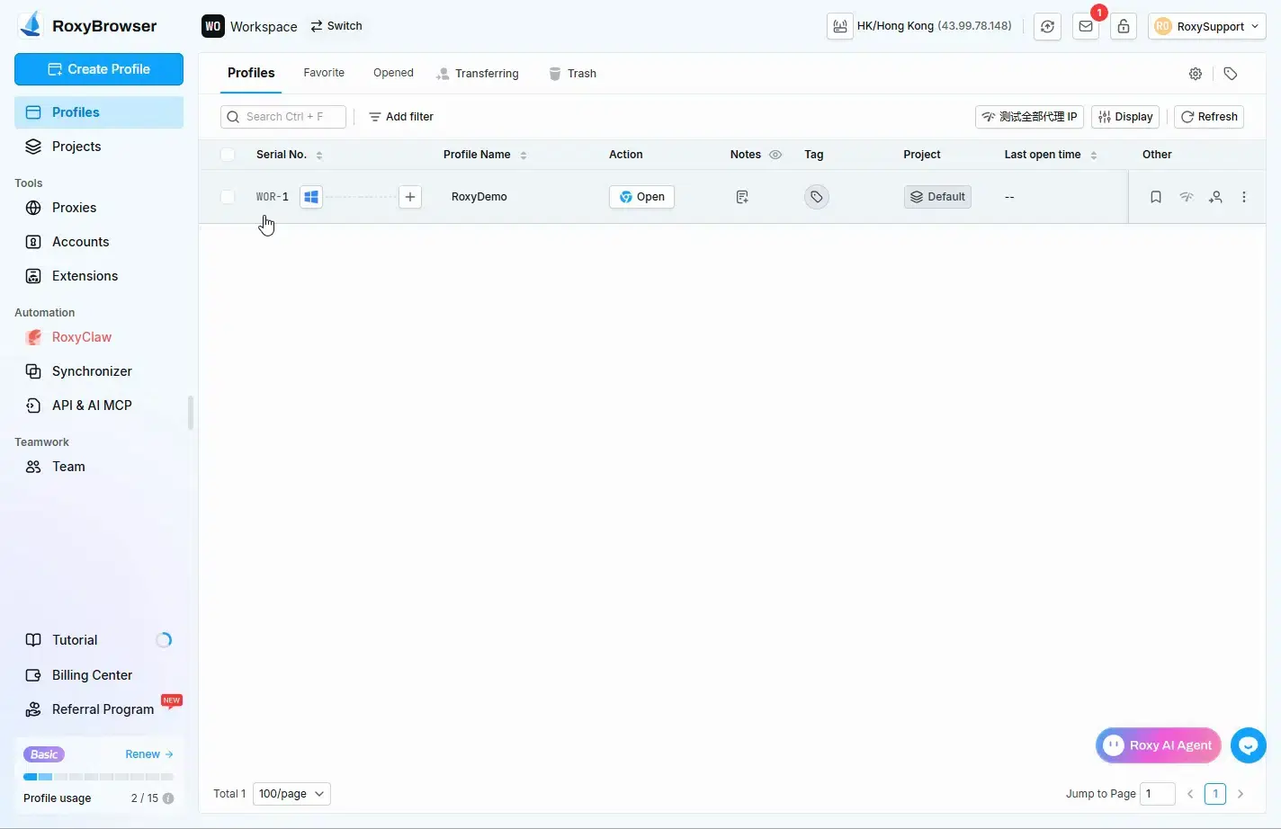Check the select-all checkbox in header
This screenshot has width=1281, height=829.
tap(228, 155)
